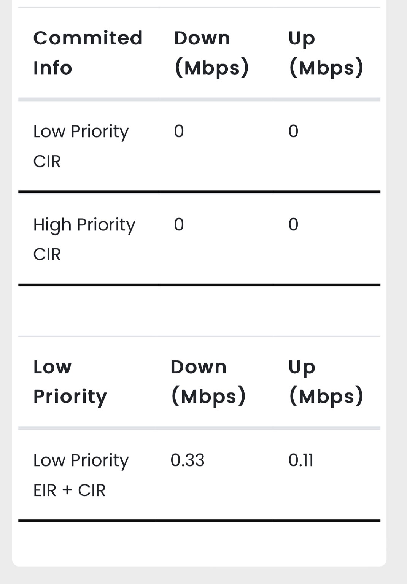Select Down (Mbps) header in Low Priority table
Viewport: 407px width, 584px height.
[208, 382]
